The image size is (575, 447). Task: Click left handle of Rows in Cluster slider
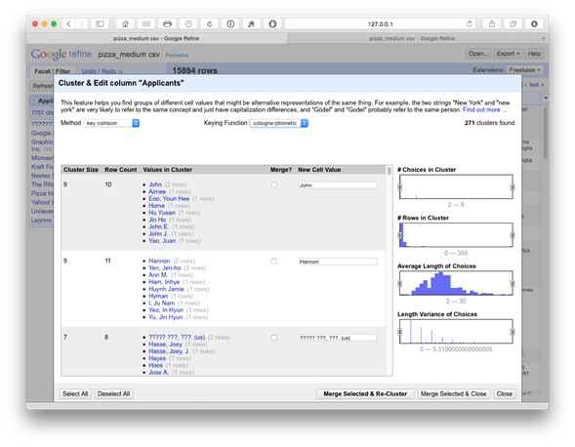click(400, 235)
